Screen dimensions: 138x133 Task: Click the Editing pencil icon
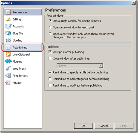[x=8, y=19]
